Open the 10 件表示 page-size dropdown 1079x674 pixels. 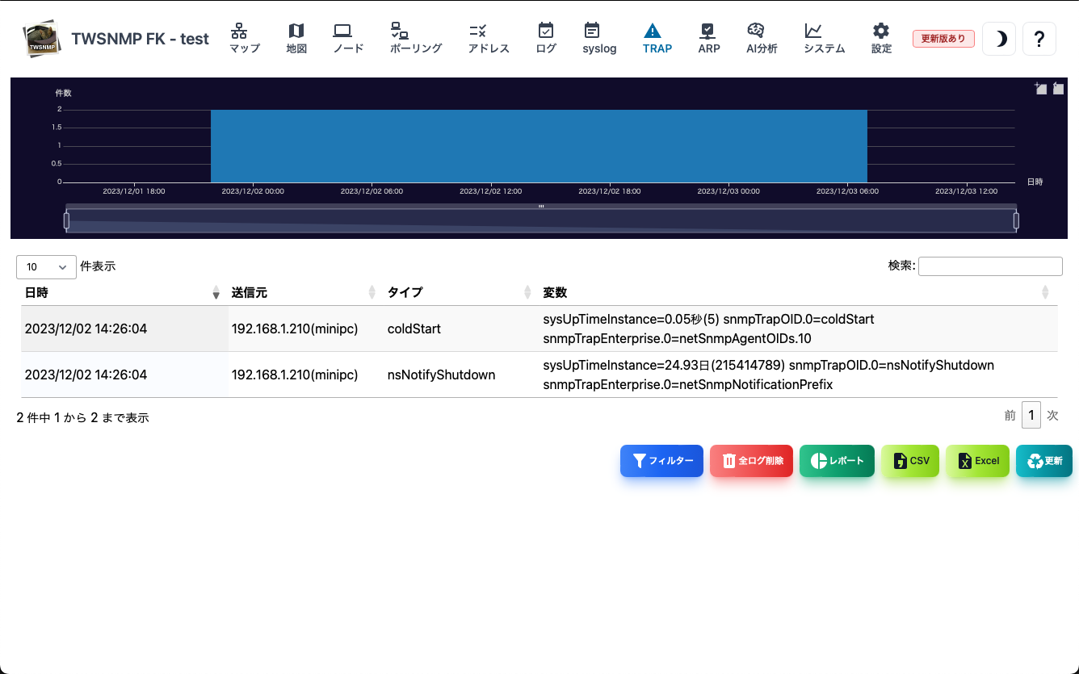point(46,267)
